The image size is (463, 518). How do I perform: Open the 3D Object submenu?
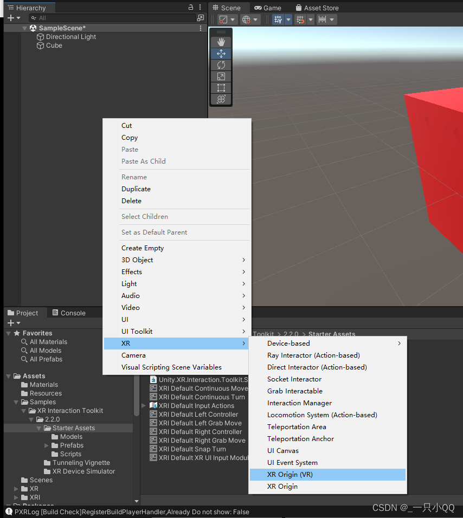pos(177,260)
